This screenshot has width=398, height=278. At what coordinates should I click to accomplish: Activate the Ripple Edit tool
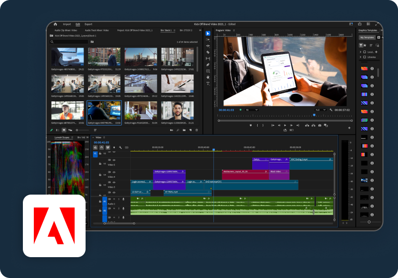(x=208, y=46)
